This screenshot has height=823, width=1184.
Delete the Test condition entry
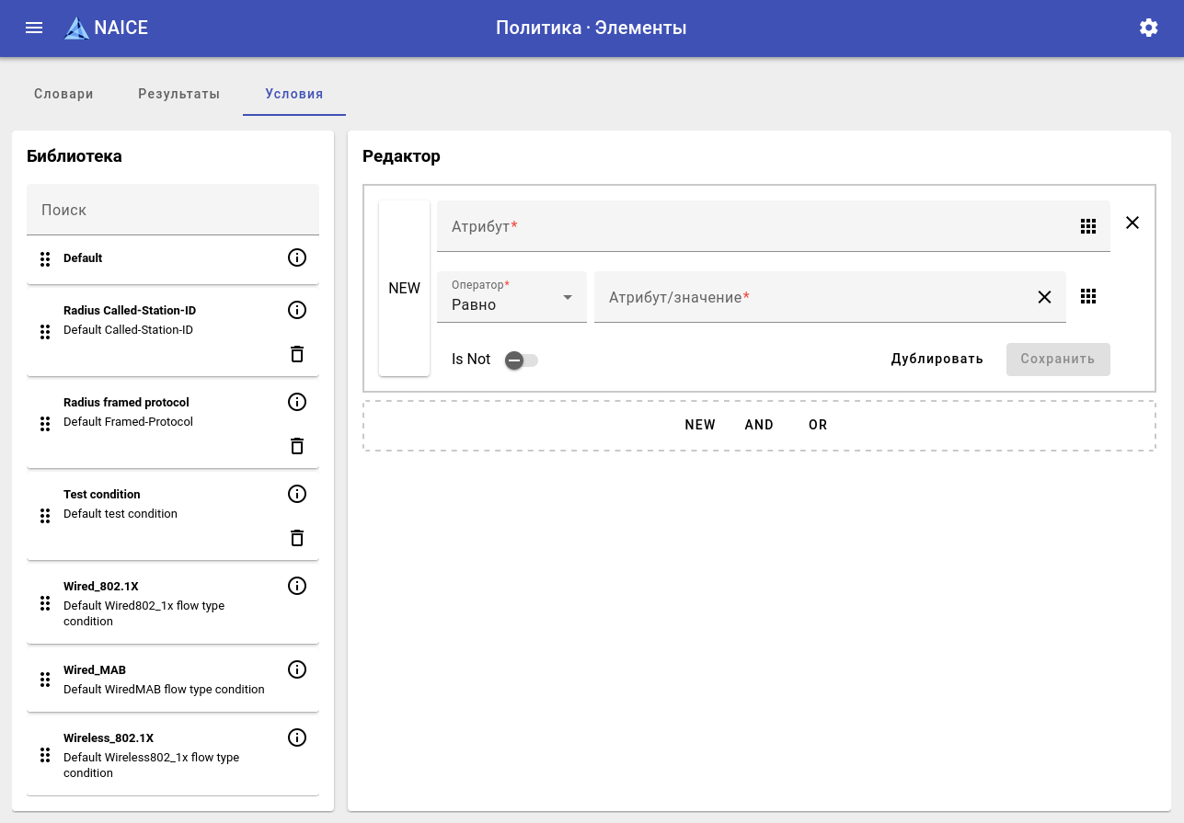[x=297, y=538]
